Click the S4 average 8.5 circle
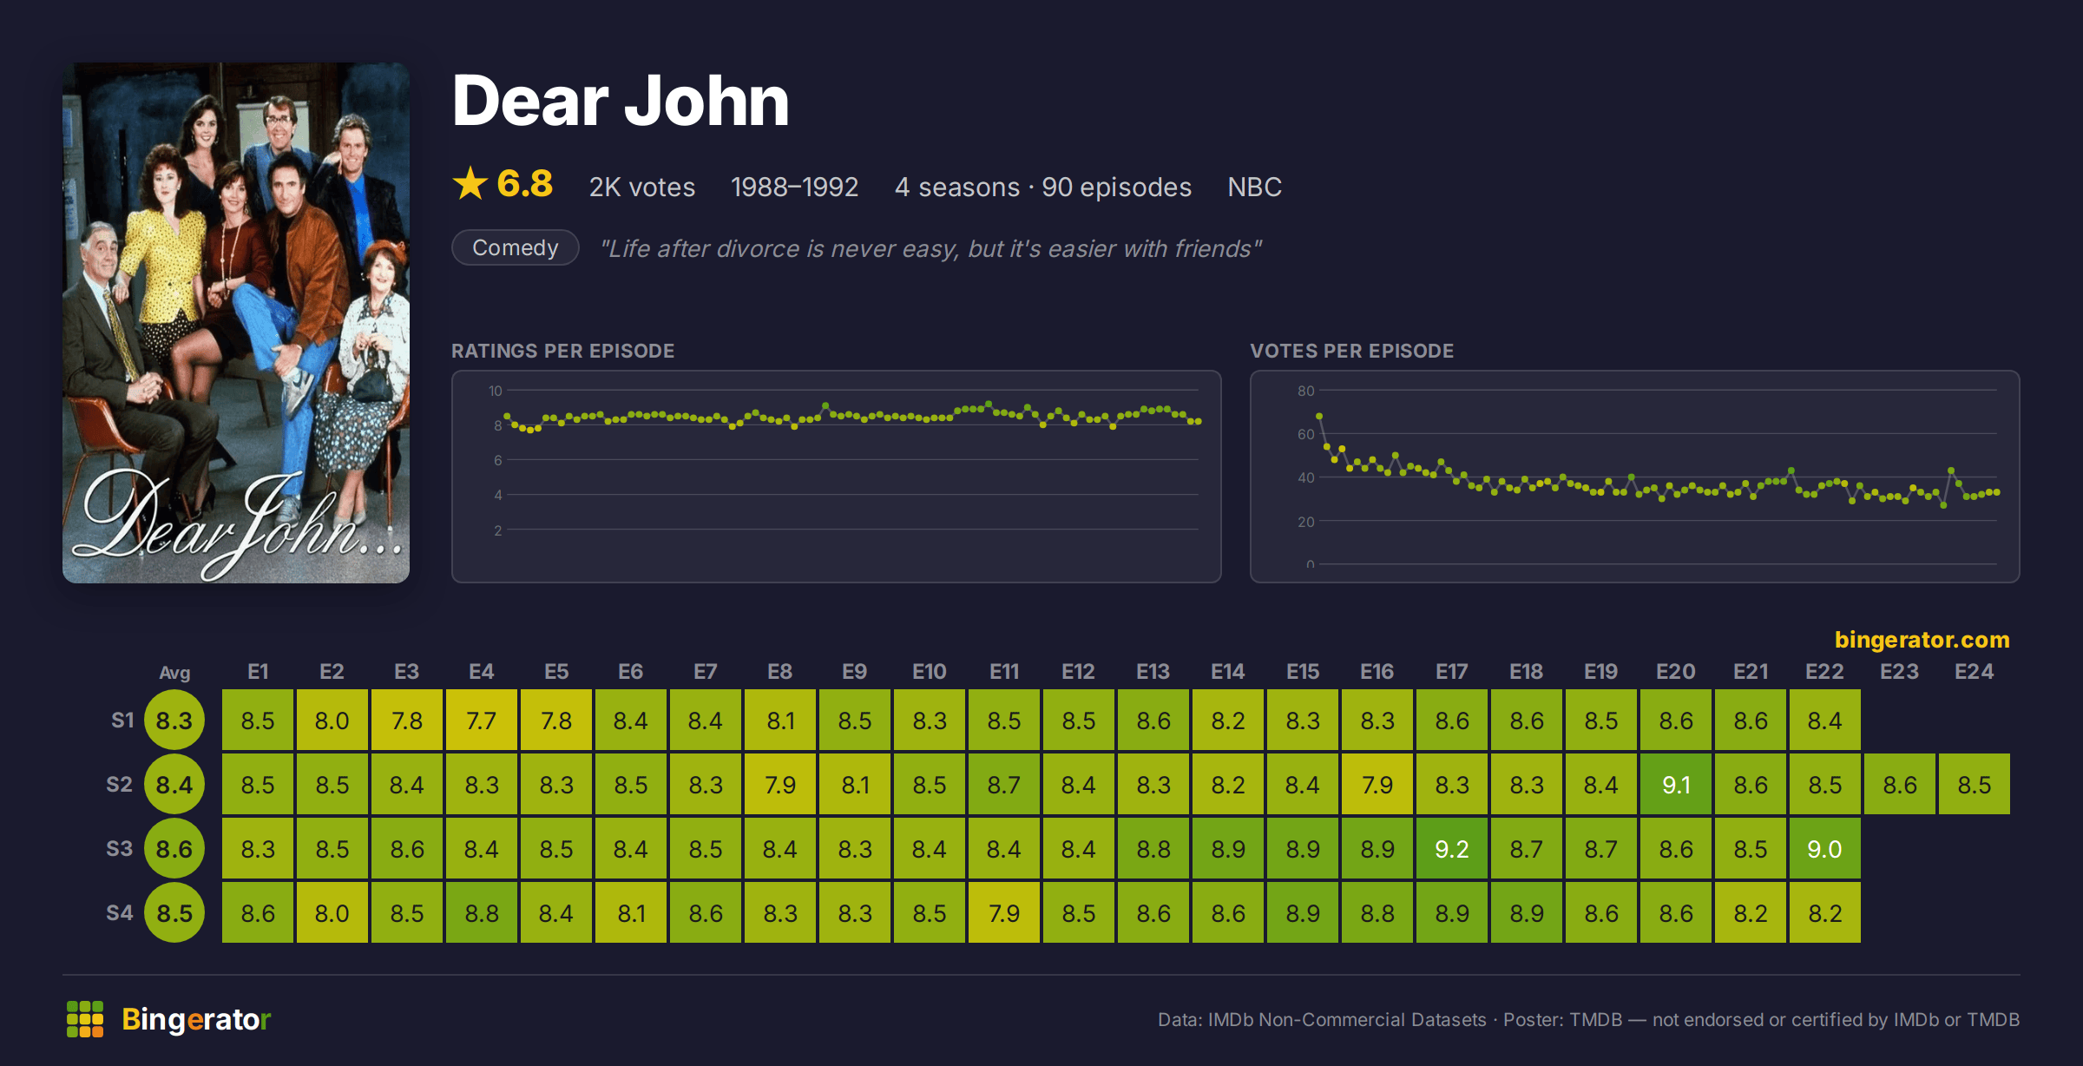 point(174,913)
